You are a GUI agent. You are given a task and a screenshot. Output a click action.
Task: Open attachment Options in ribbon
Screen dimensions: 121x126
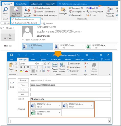tap(91, 15)
